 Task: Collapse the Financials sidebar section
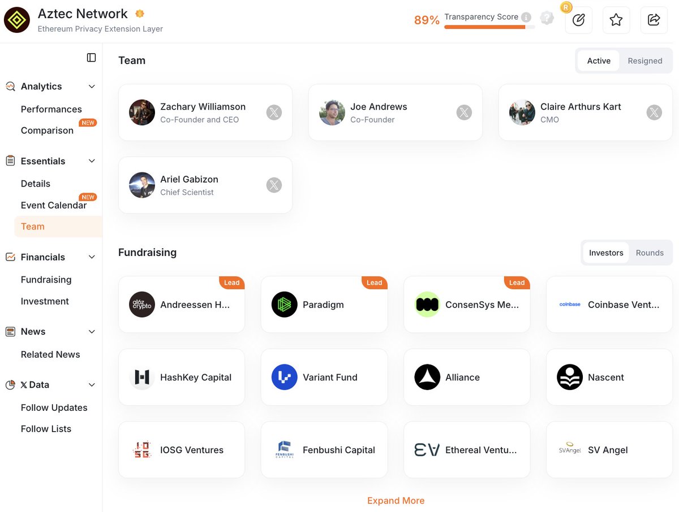click(92, 257)
